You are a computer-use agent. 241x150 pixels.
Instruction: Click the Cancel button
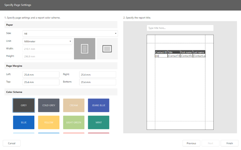(12, 143)
